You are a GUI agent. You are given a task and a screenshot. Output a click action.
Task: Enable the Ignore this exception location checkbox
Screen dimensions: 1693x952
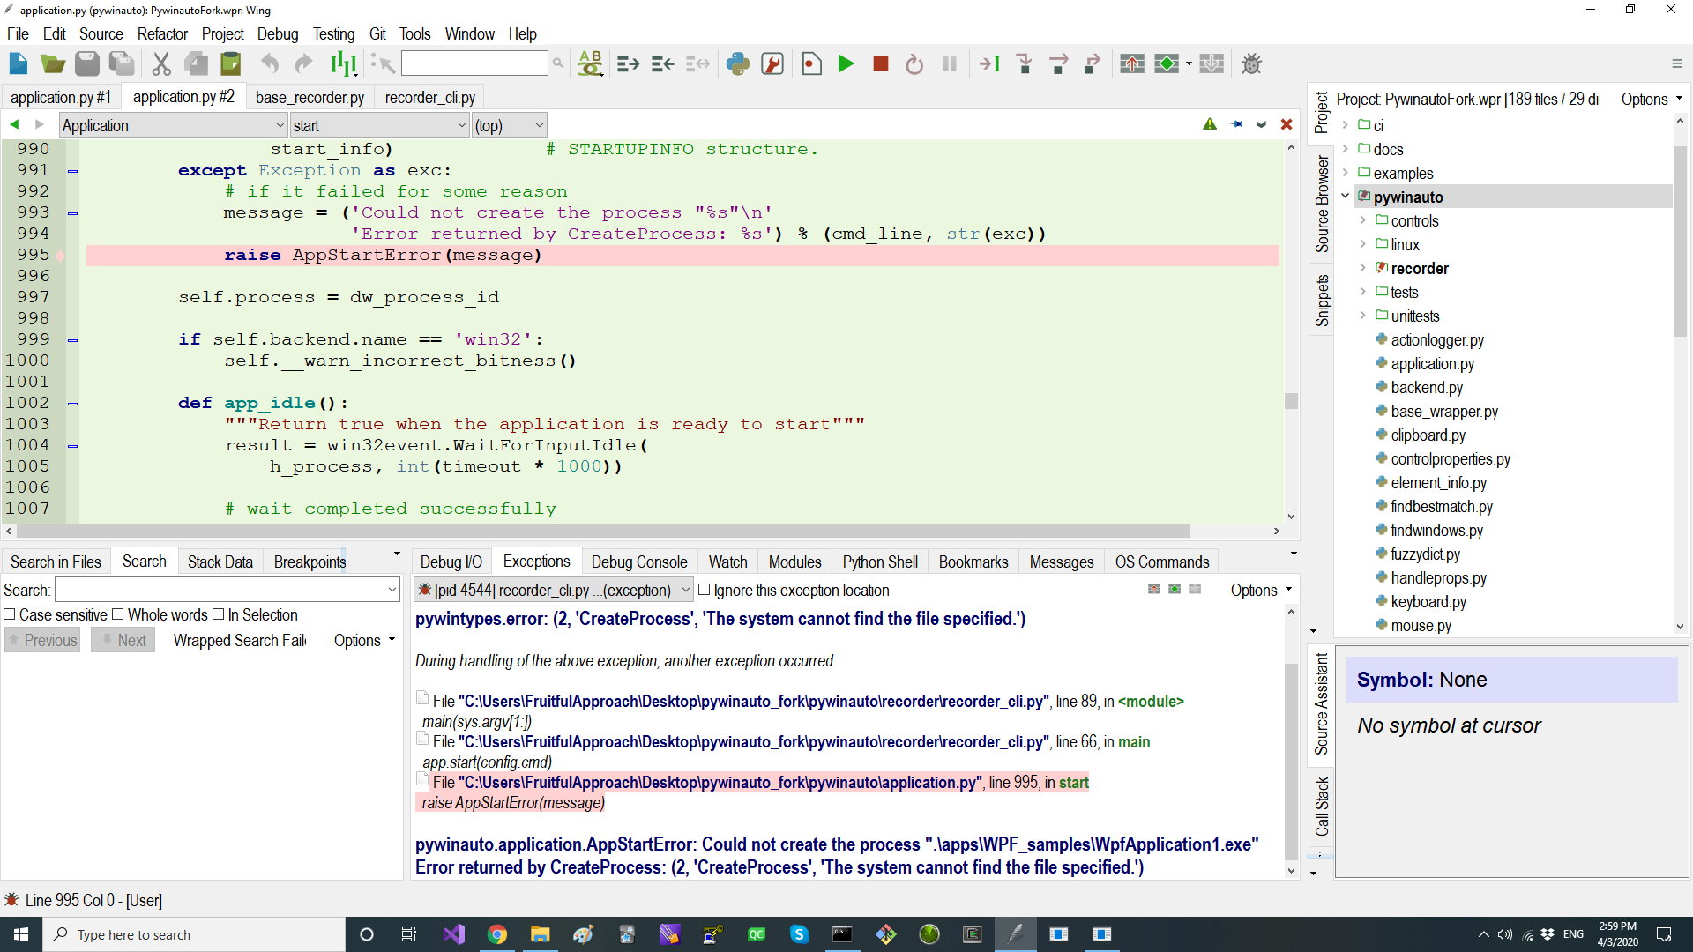[705, 591]
